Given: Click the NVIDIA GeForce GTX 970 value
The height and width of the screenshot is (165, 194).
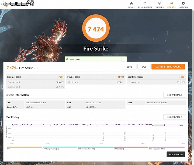Looking at the screenshot, I should pos(36,103).
